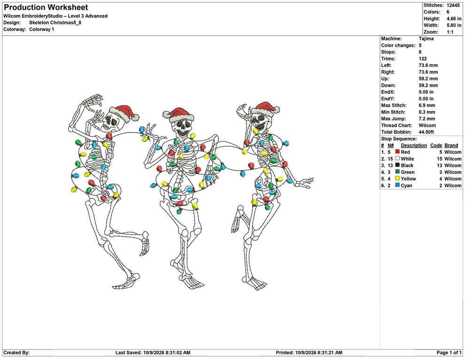
Task: Click the 'Stop Sequence:' heading
Action: pos(399,139)
